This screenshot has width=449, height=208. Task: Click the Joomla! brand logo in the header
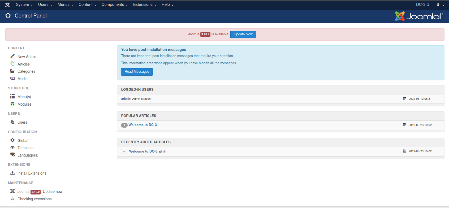pyautogui.click(x=419, y=16)
